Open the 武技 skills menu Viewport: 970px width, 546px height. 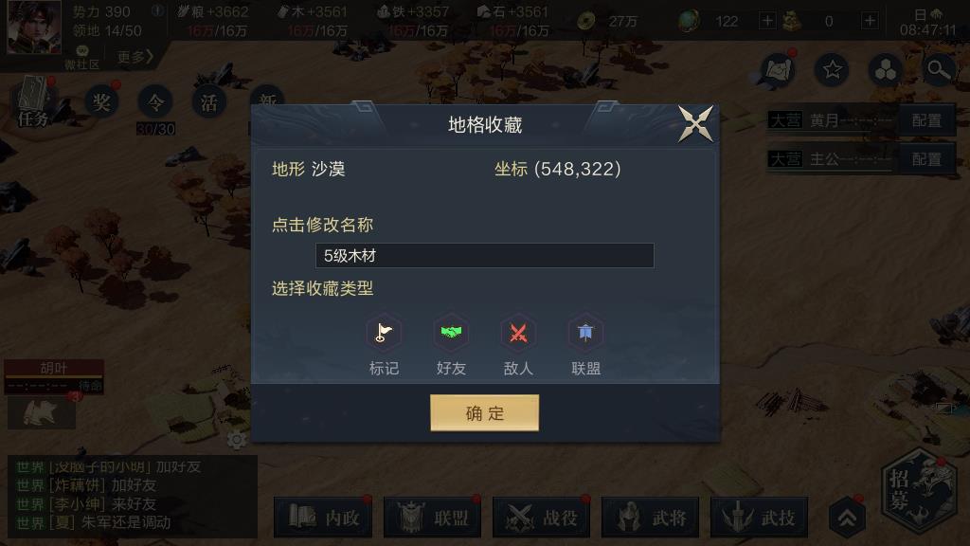coord(760,517)
